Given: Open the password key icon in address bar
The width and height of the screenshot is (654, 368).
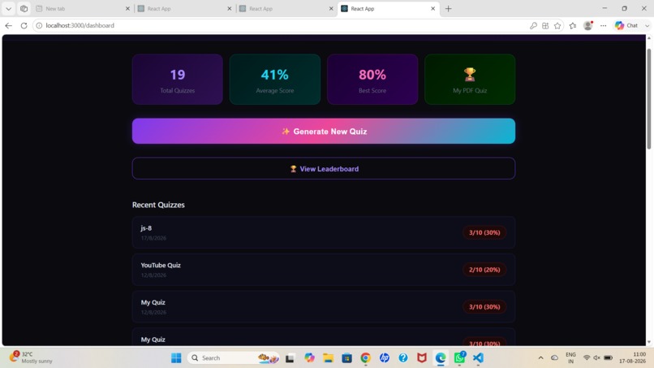Looking at the screenshot, I should click(533, 25).
